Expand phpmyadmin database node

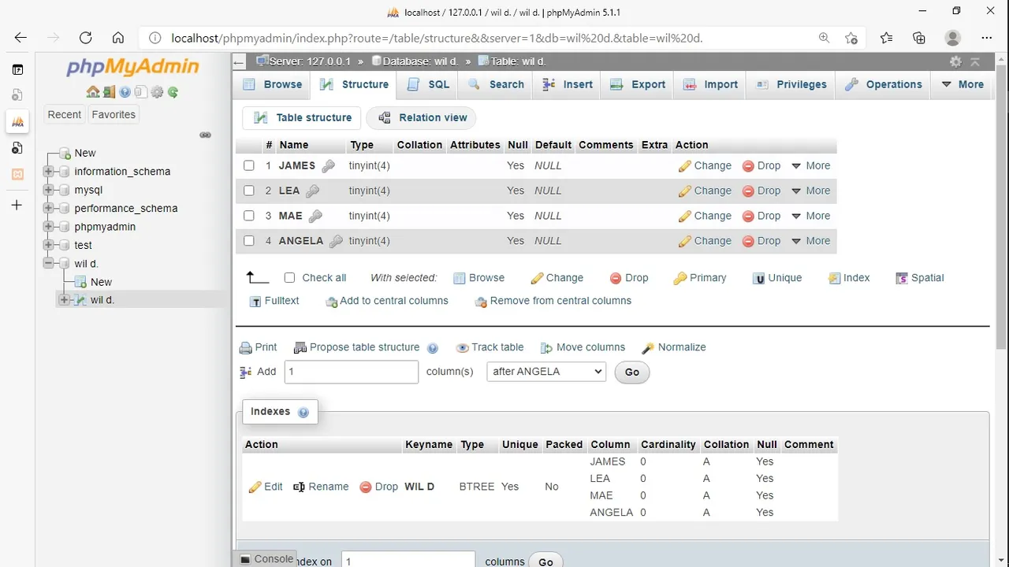coord(49,227)
